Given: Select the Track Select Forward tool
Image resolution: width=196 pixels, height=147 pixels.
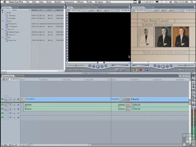Looking at the screenshot, I should click(193, 83).
